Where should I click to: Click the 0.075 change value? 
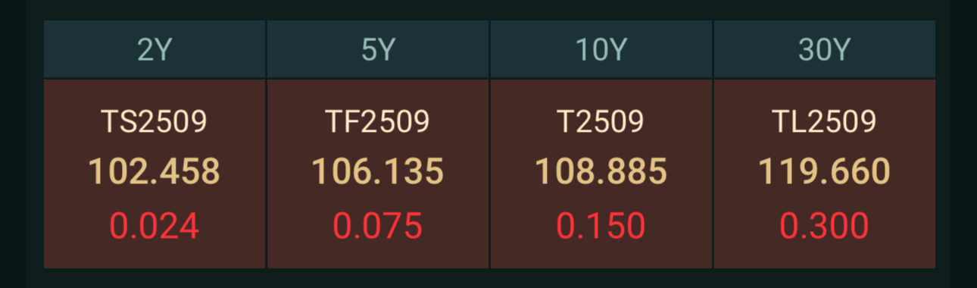pyautogui.click(x=378, y=226)
